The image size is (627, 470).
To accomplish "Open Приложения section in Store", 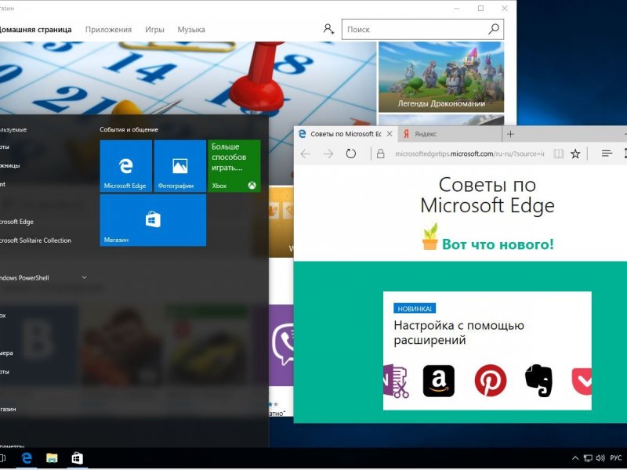I will [x=108, y=30].
